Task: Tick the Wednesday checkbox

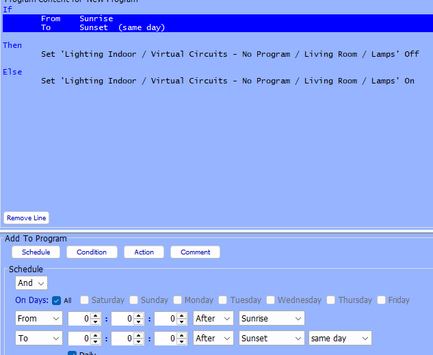Action: 271,300
